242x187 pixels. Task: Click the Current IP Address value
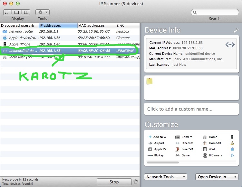point(192,43)
